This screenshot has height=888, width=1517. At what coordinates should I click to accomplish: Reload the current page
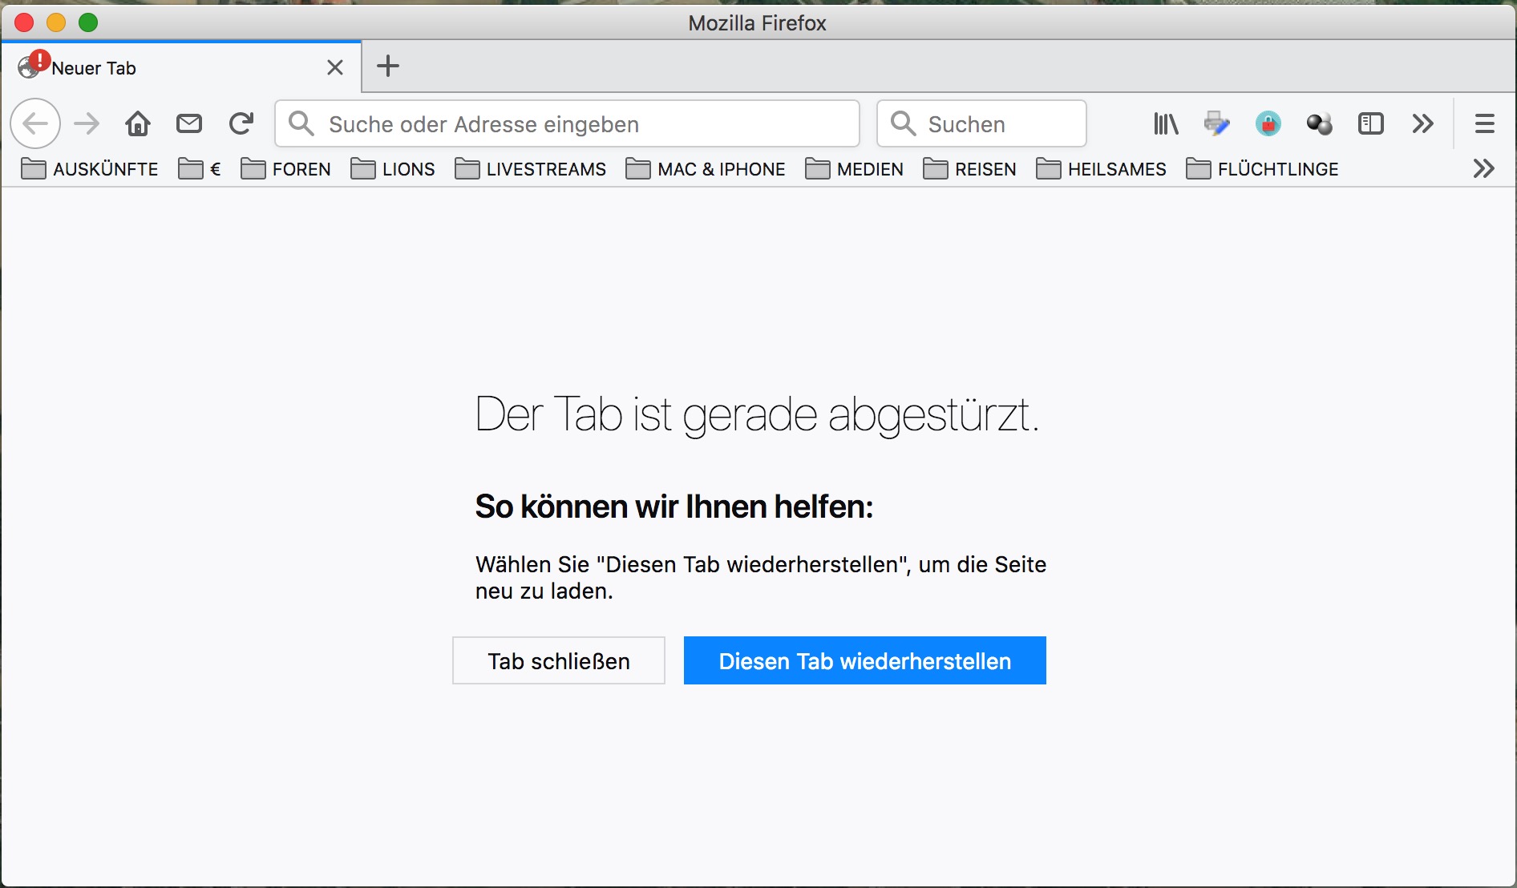click(x=241, y=123)
